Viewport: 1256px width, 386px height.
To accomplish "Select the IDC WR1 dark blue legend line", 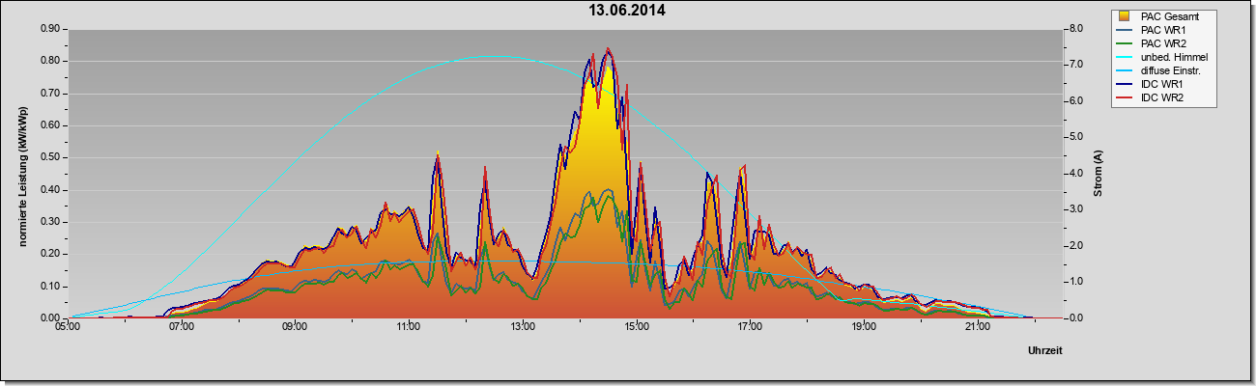I will click(x=1125, y=86).
